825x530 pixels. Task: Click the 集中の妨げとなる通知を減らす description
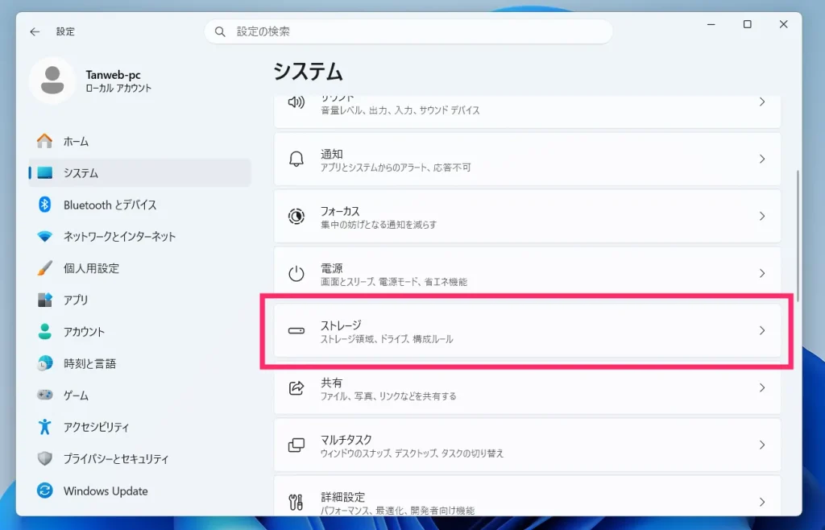click(x=379, y=225)
